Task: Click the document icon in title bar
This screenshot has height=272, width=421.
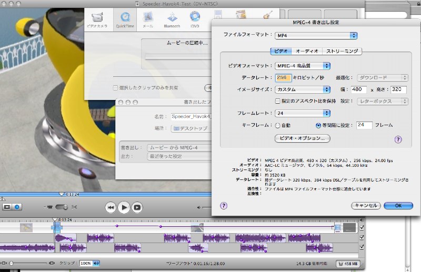Action: click(137, 4)
